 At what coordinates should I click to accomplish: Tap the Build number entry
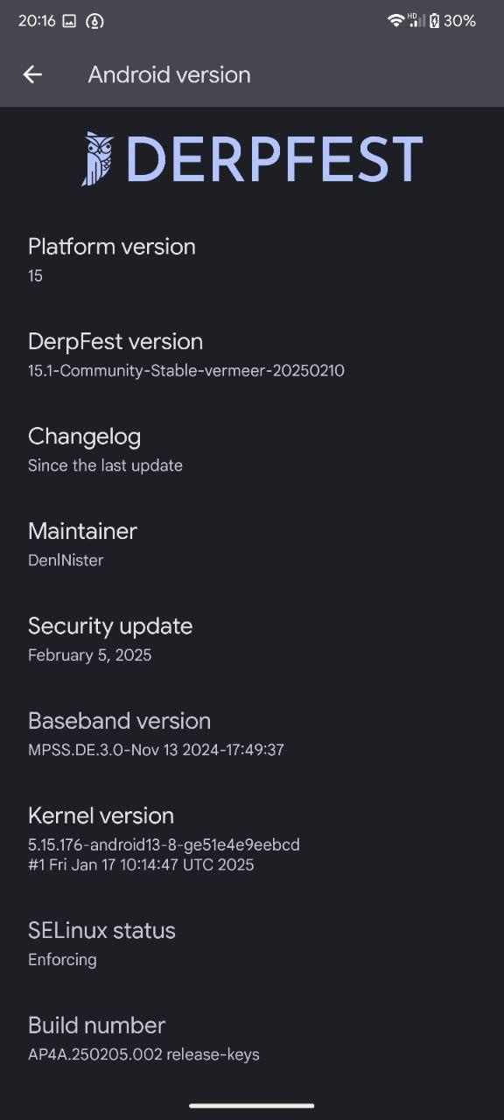pyautogui.click(x=252, y=1039)
